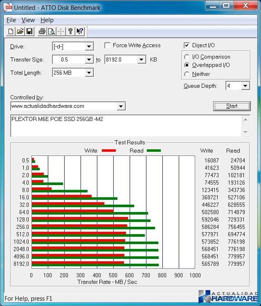The height and width of the screenshot is (306, 261).
Task: Expand the Drive selection dropdown
Action: [x=89, y=46]
